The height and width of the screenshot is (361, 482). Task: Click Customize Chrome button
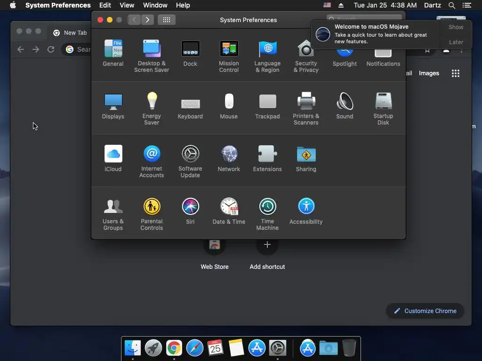pos(425,311)
